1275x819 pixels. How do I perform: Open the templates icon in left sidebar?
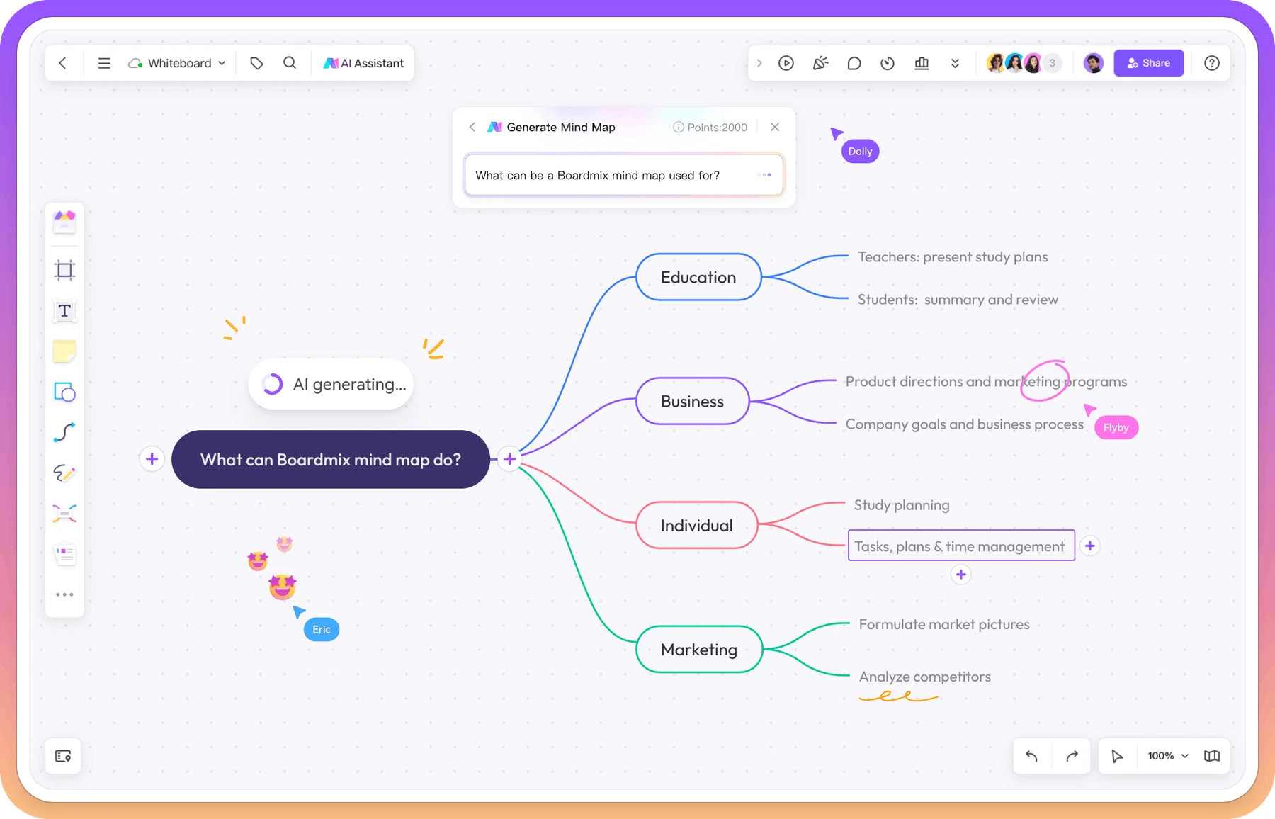(64, 222)
